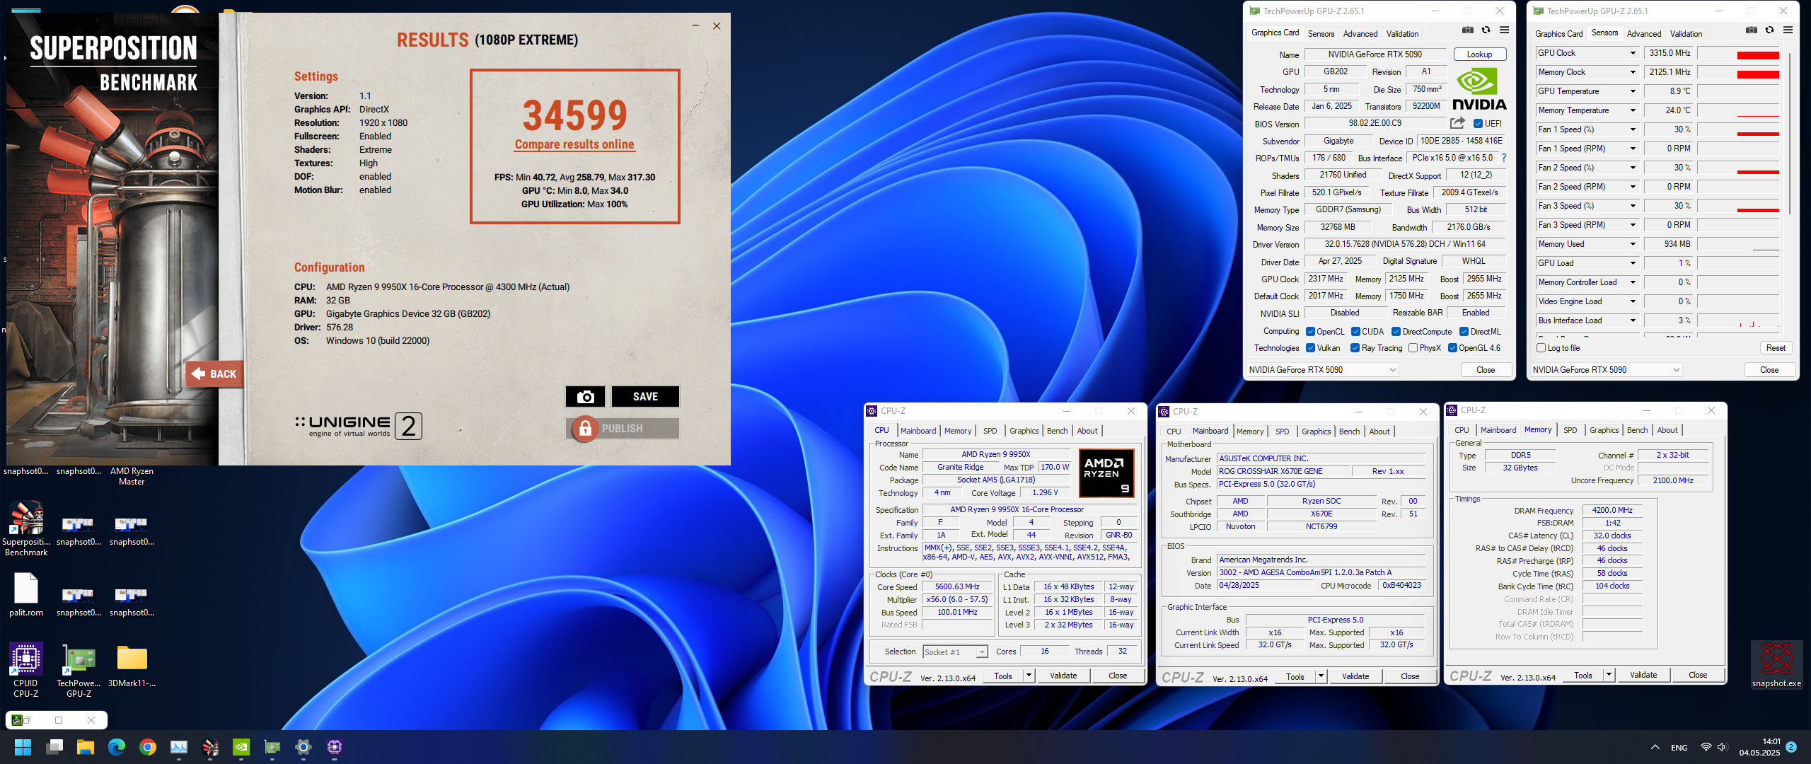Open the Superposition Benchmark desktop shortcut
1811x764 pixels.
(x=26, y=527)
